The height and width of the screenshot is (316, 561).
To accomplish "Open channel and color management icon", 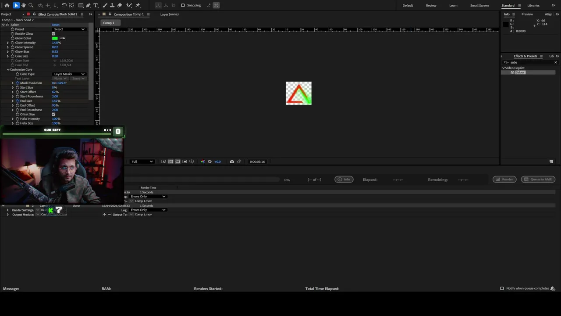I will [x=202, y=162].
